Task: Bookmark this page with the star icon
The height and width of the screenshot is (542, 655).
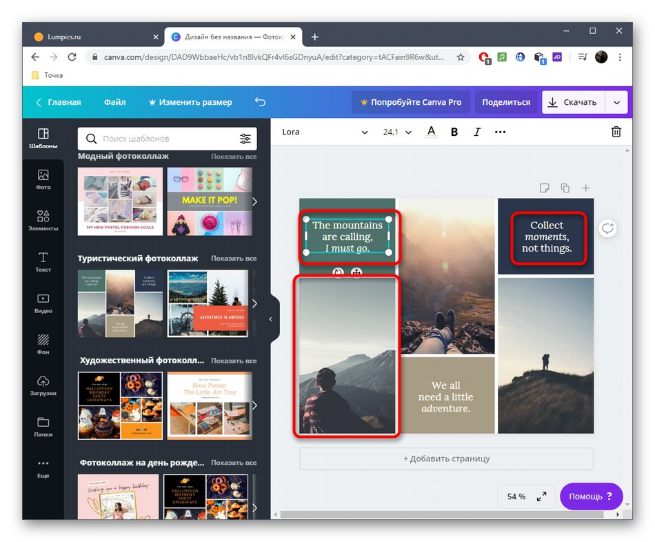Action: (x=461, y=57)
